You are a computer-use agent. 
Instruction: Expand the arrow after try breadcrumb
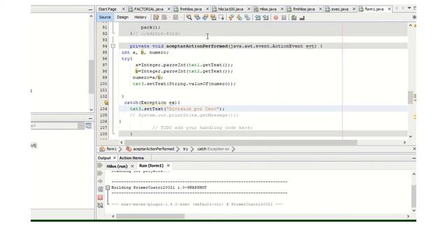pos(192,149)
